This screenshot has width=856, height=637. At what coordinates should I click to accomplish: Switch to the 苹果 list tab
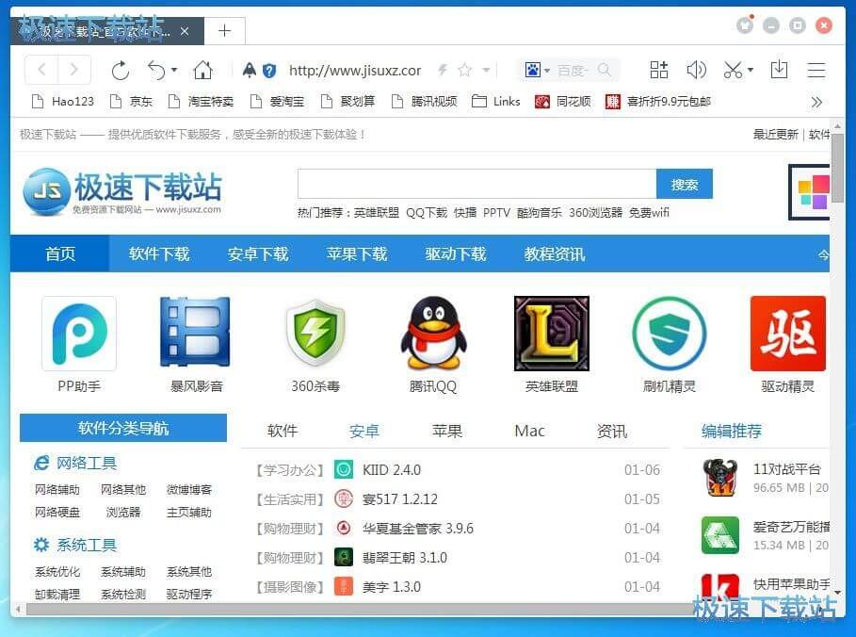point(446,431)
